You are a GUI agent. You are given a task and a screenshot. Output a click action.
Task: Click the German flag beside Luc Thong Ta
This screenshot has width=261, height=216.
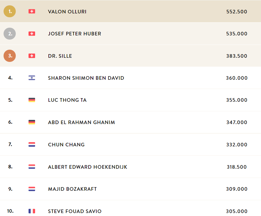coord(32,100)
